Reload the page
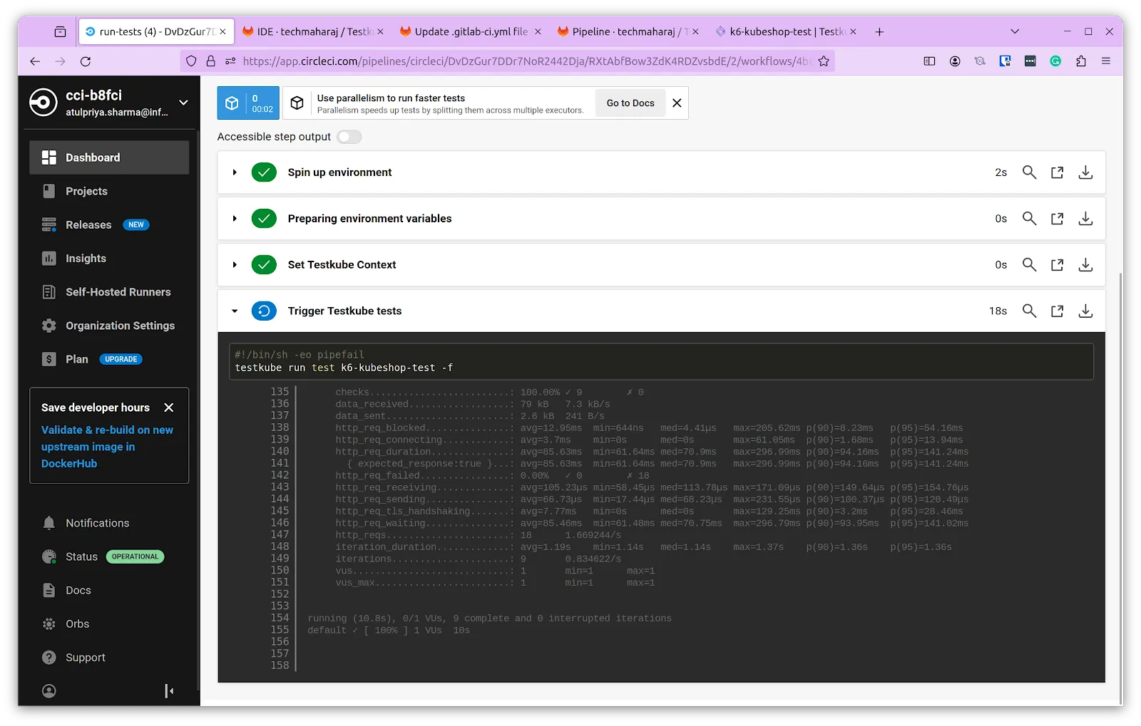 86,61
